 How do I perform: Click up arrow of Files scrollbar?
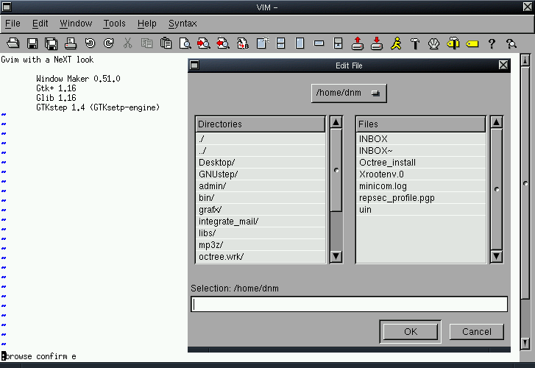tap(497, 124)
